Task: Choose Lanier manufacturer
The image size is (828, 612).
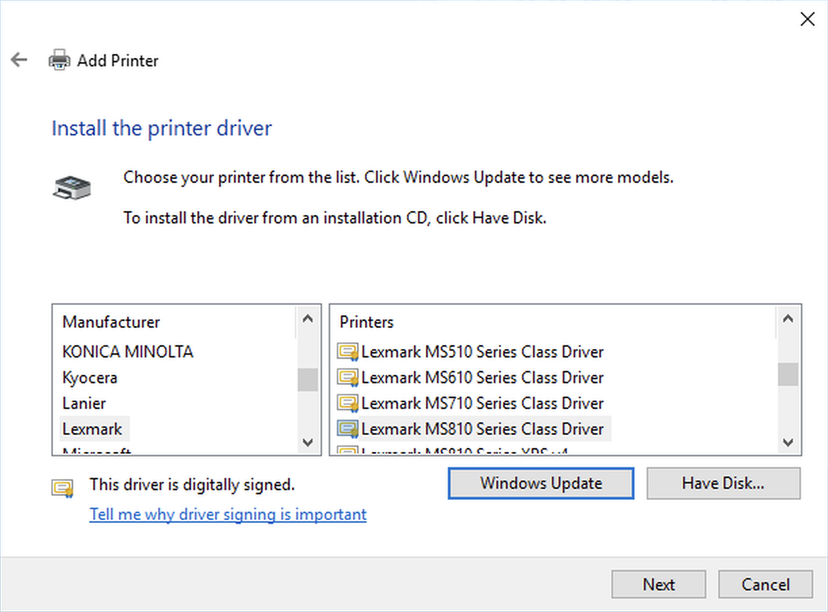Action: click(x=84, y=403)
